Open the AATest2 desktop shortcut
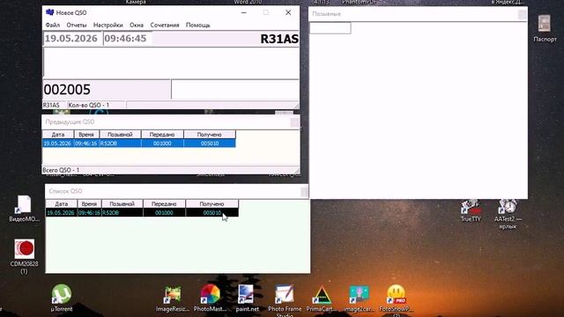This screenshot has height=317, width=564. (x=508, y=214)
